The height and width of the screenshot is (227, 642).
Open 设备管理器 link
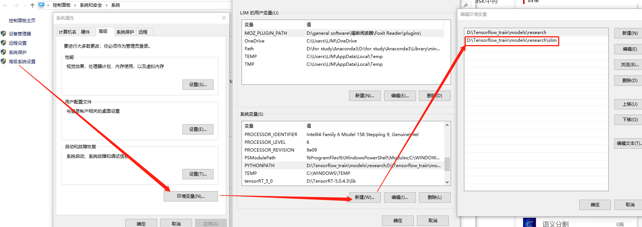click(x=20, y=34)
